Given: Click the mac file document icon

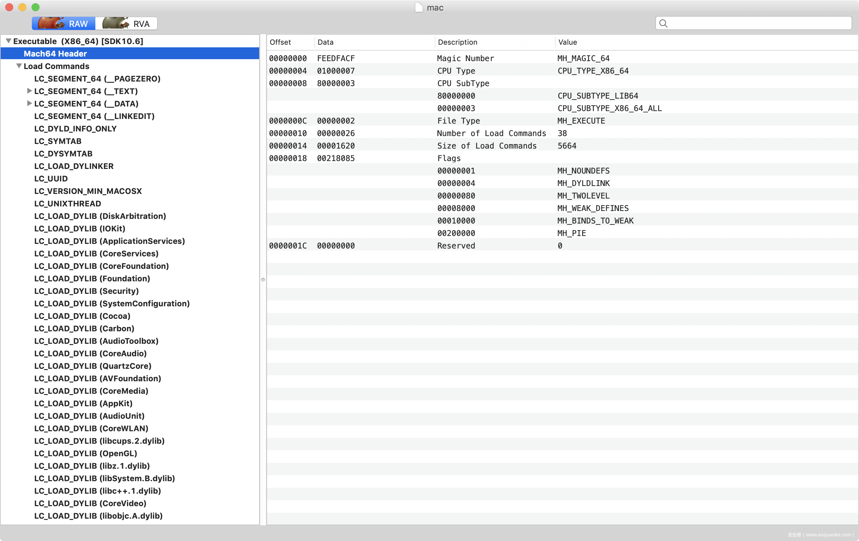Looking at the screenshot, I should [419, 8].
